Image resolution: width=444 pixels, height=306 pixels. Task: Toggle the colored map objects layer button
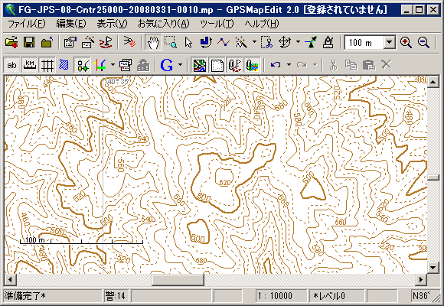pos(199,65)
